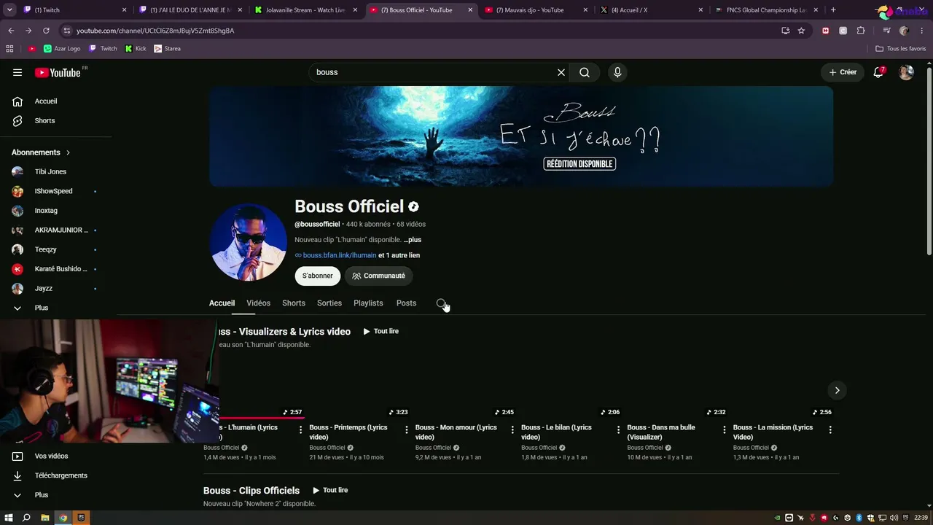The image size is (933, 525).
Task: Open the Shorts icon in sidebar
Action: coord(17,120)
